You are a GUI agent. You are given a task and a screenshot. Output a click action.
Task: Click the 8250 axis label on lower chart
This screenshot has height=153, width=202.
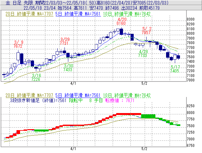[191, 106]
